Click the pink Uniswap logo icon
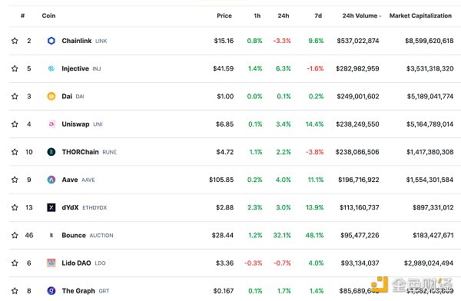461x301 pixels. click(x=51, y=124)
